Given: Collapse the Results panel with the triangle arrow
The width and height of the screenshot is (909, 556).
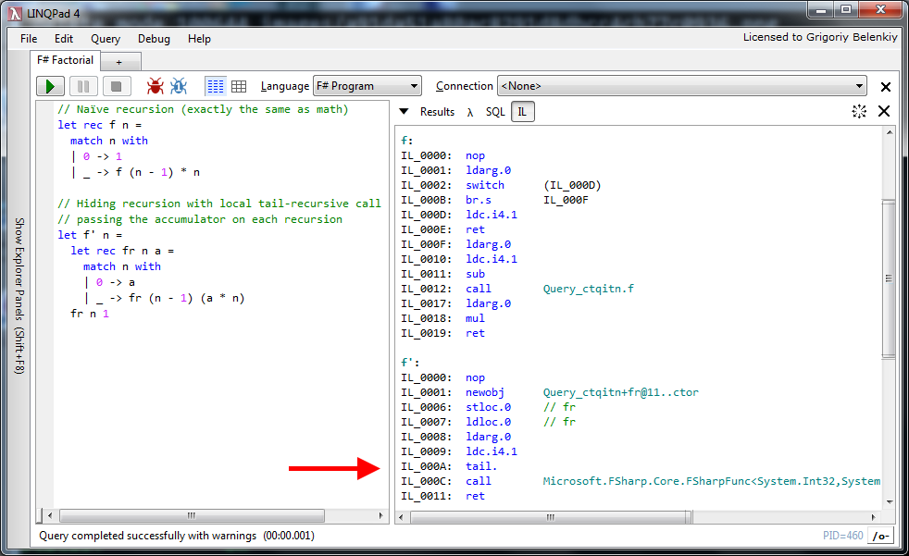Looking at the screenshot, I should [404, 111].
